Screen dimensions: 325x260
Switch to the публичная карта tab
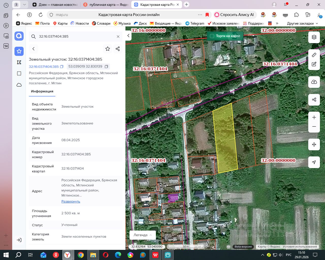coord(106,5)
